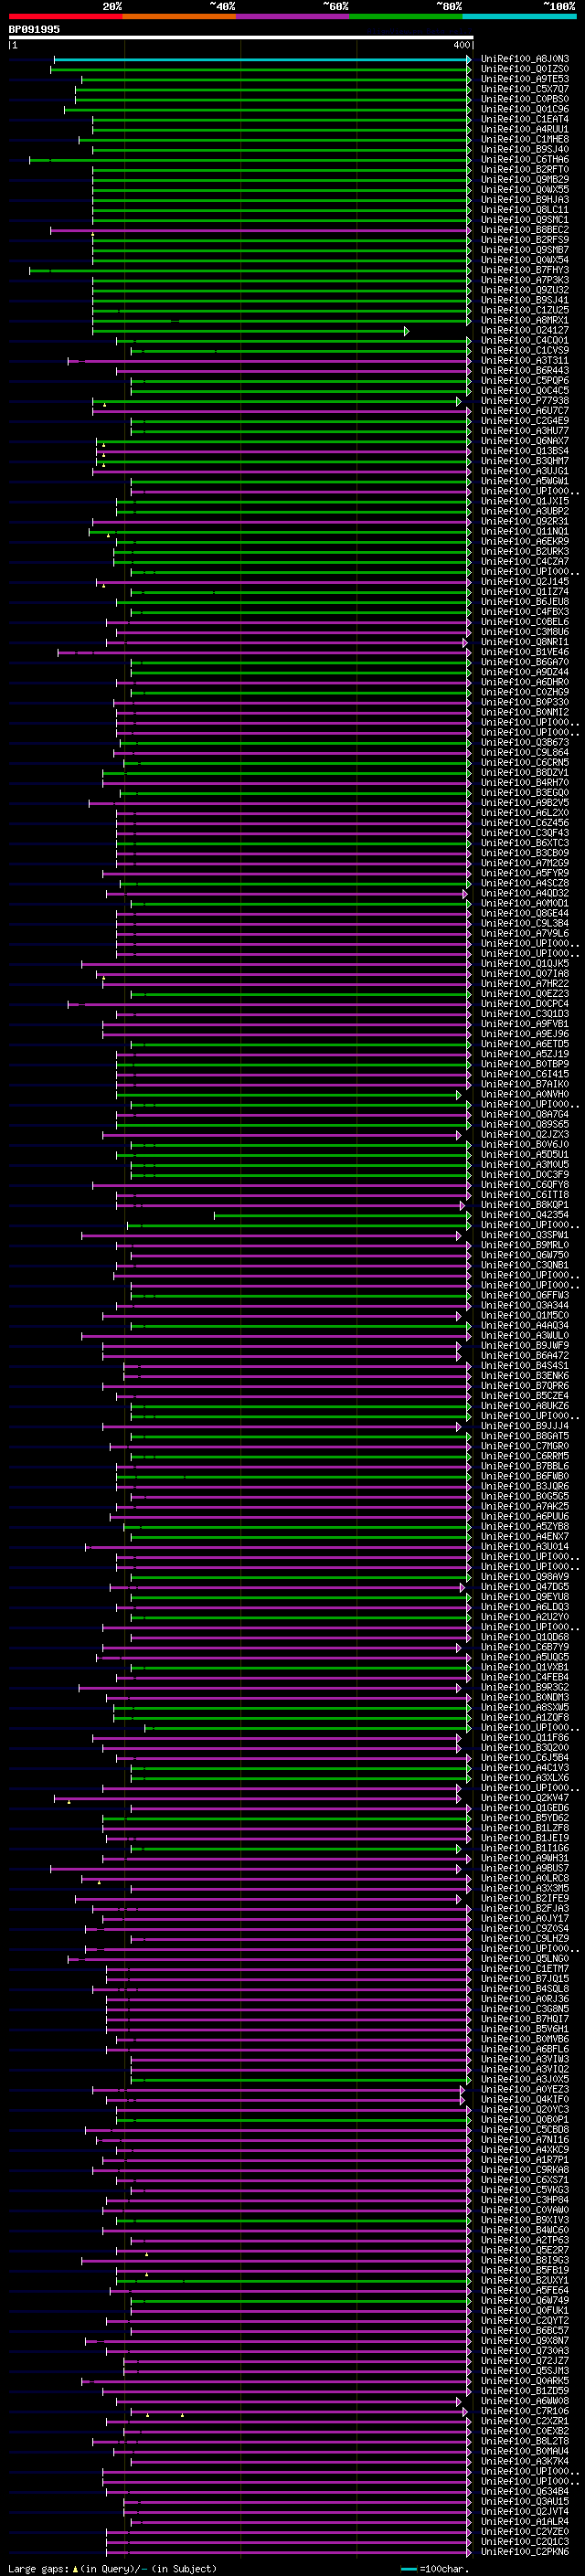The width and height of the screenshot is (585, 2576).
Task: Select UniRef100_A7P3K3 label
Action: (x=525, y=281)
